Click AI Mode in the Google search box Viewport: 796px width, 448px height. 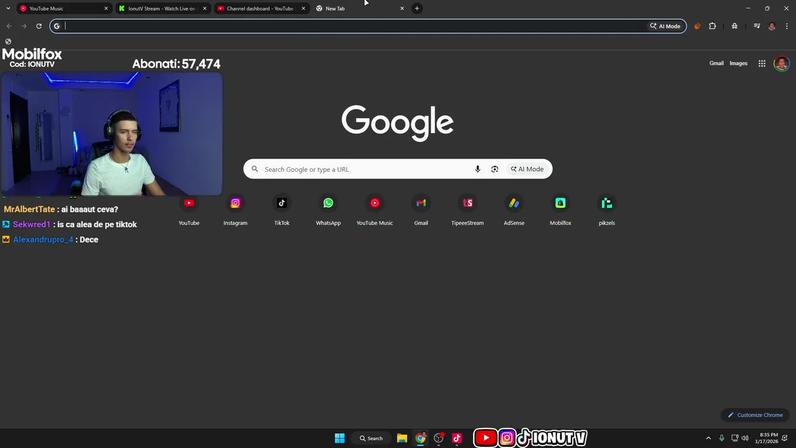pos(527,169)
